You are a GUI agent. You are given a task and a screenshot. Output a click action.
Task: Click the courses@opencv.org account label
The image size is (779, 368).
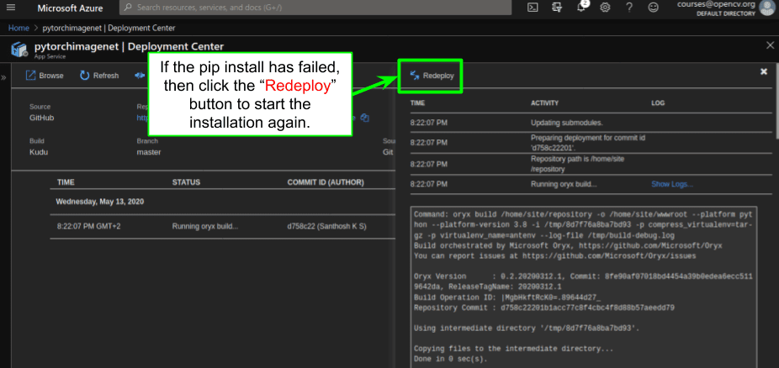(716, 4)
